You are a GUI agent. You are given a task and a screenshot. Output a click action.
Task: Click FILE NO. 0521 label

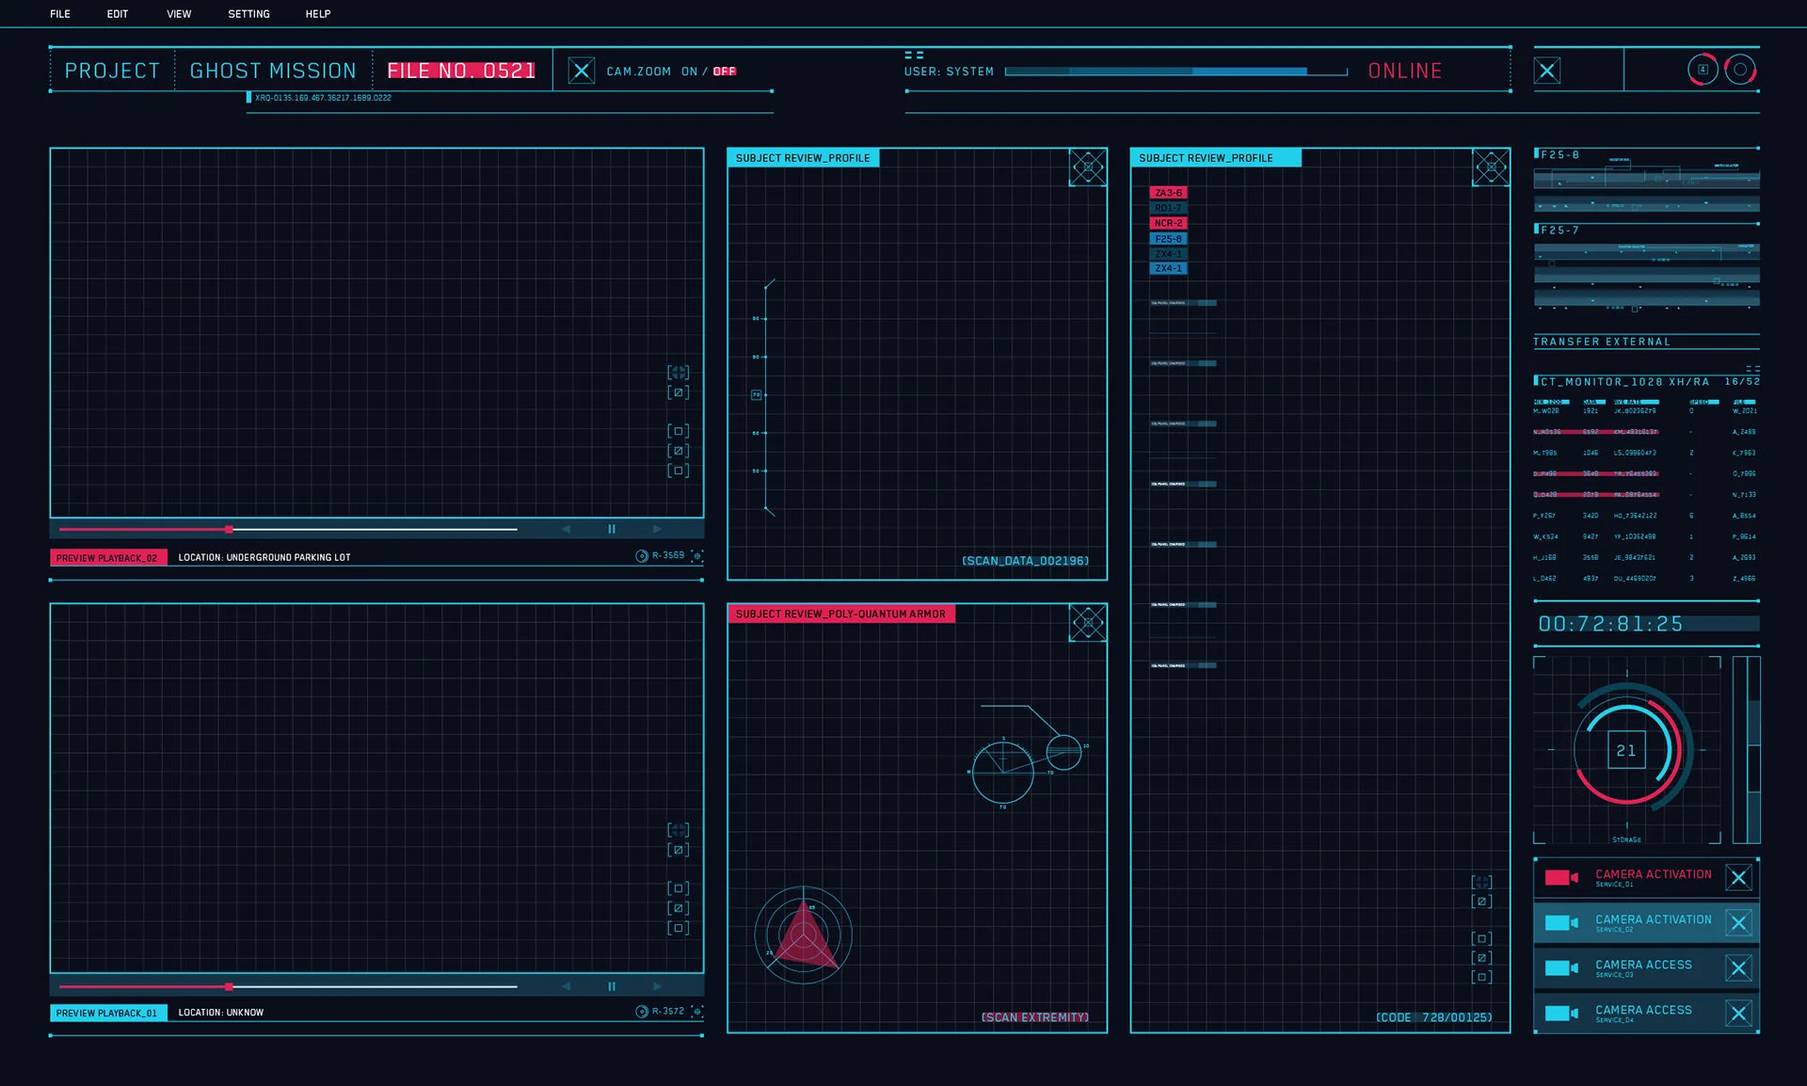click(x=462, y=70)
